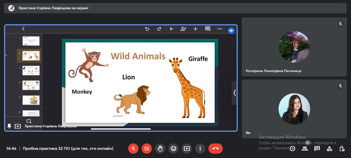Click the plus icon in presentation toolbar
The image size is (351, 158).
coord(196,29)
